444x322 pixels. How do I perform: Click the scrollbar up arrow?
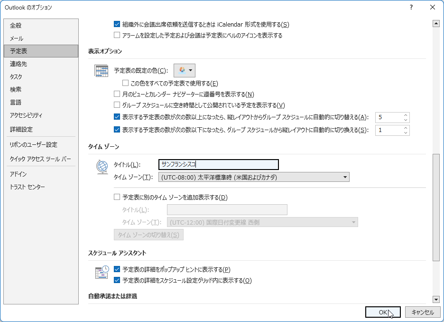click(x=436, y=24)
